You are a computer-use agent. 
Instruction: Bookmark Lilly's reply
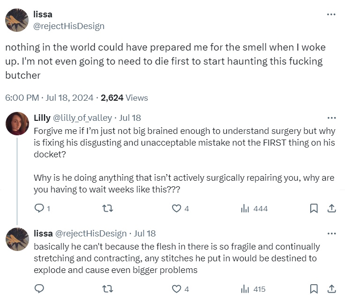[x=314, y=208]
